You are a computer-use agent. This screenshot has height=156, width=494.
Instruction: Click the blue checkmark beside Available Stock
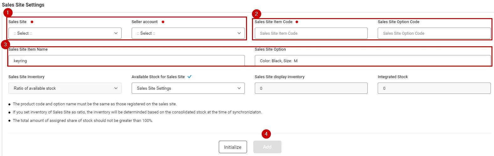189,77
